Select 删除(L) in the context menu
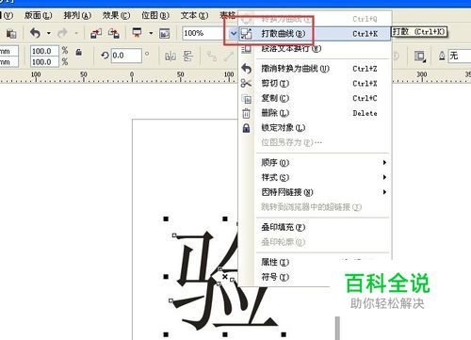 (x=315, y=113)
